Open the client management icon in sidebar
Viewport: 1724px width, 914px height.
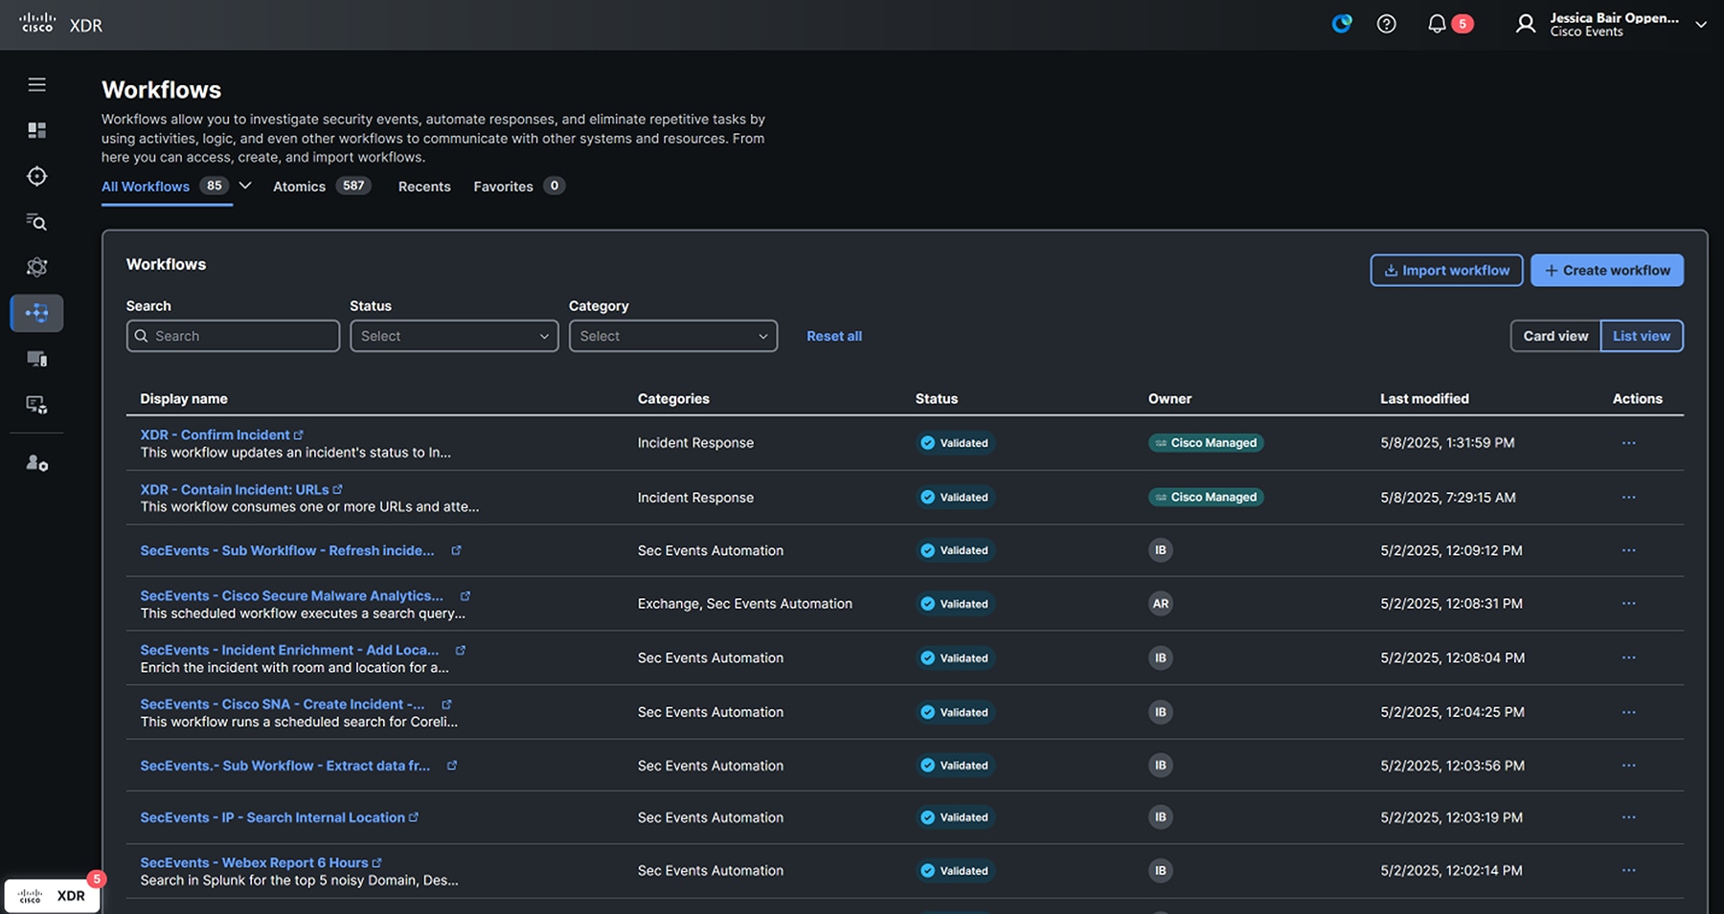tap(36, 405)
